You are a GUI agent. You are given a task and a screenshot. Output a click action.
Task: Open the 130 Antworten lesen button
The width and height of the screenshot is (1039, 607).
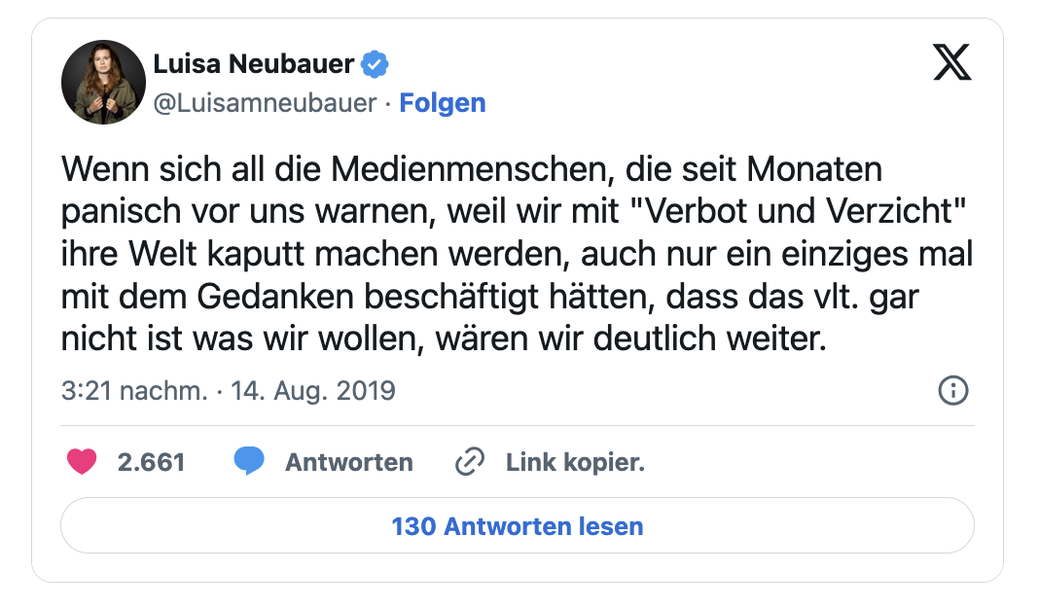point(518,526)
